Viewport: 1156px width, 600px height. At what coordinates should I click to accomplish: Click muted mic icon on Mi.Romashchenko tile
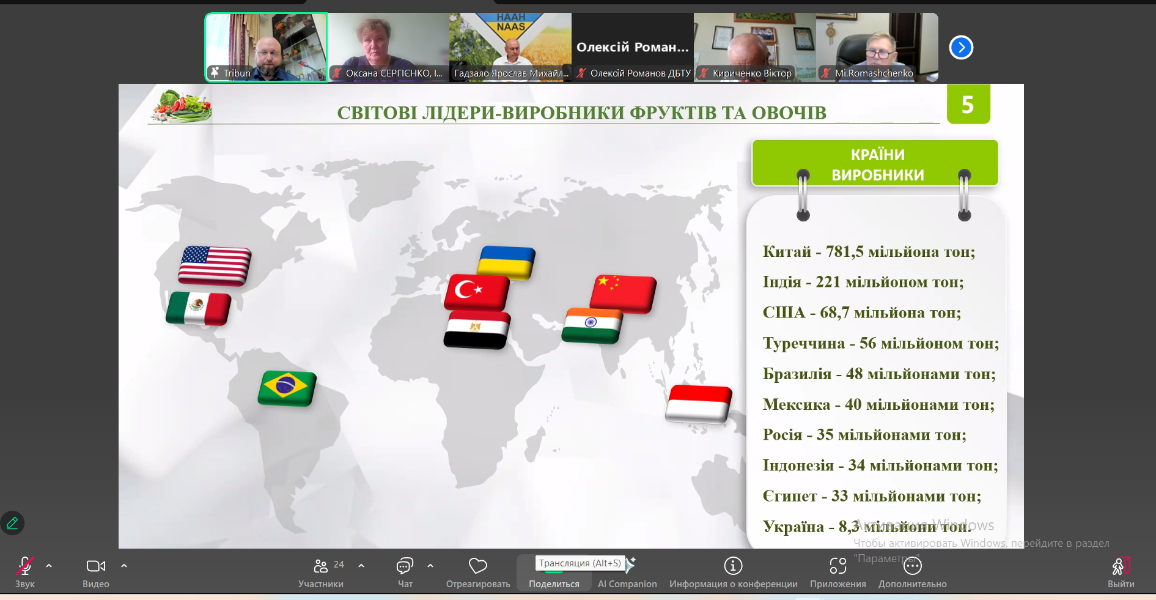point(826,73)
